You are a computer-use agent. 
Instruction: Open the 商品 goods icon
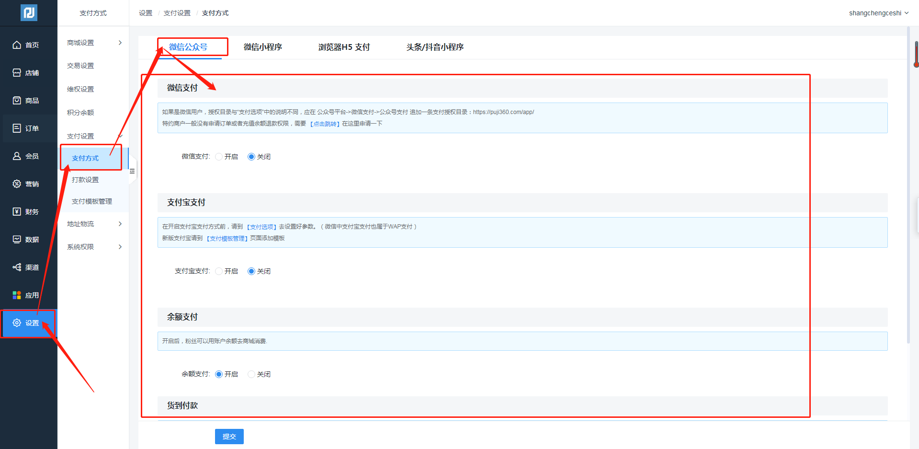tap(17, 101)
